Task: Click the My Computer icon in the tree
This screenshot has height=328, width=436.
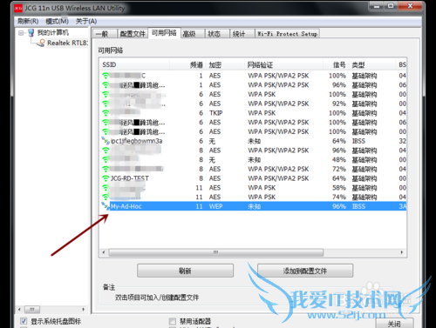Action: pyautogui.click(x=31, y=32)
